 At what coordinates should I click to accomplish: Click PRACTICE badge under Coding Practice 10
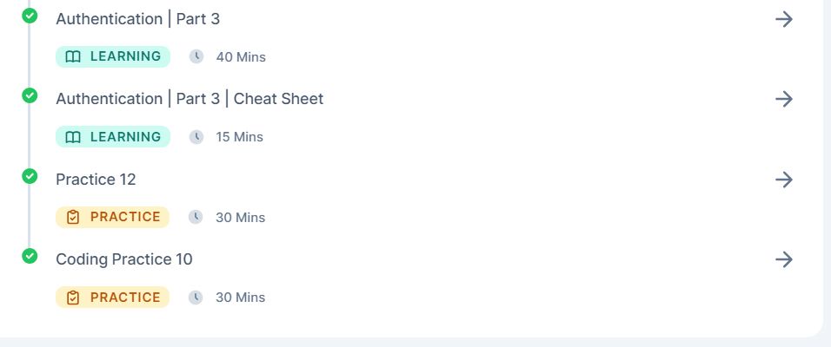pos(112,298)
